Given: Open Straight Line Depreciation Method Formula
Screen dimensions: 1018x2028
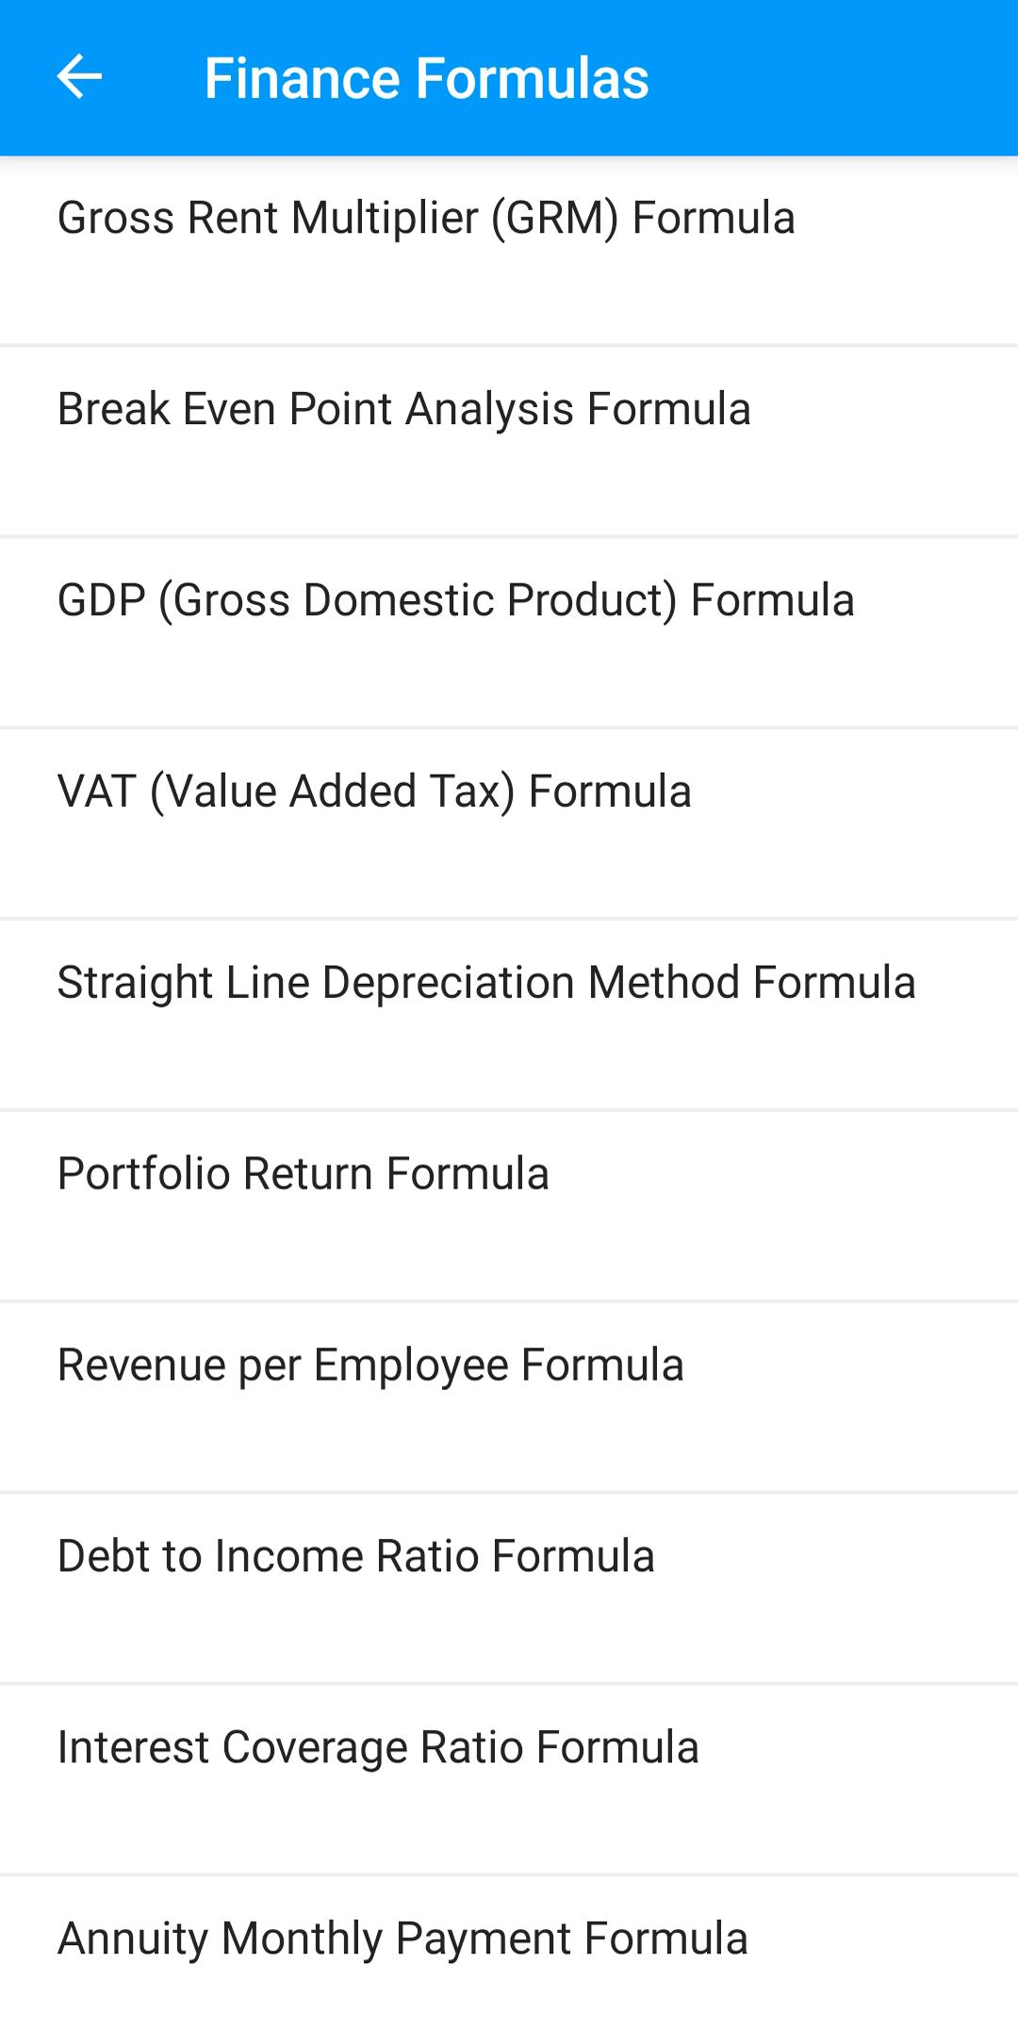Looking at the screenshot, I should [x=486, y=984].
